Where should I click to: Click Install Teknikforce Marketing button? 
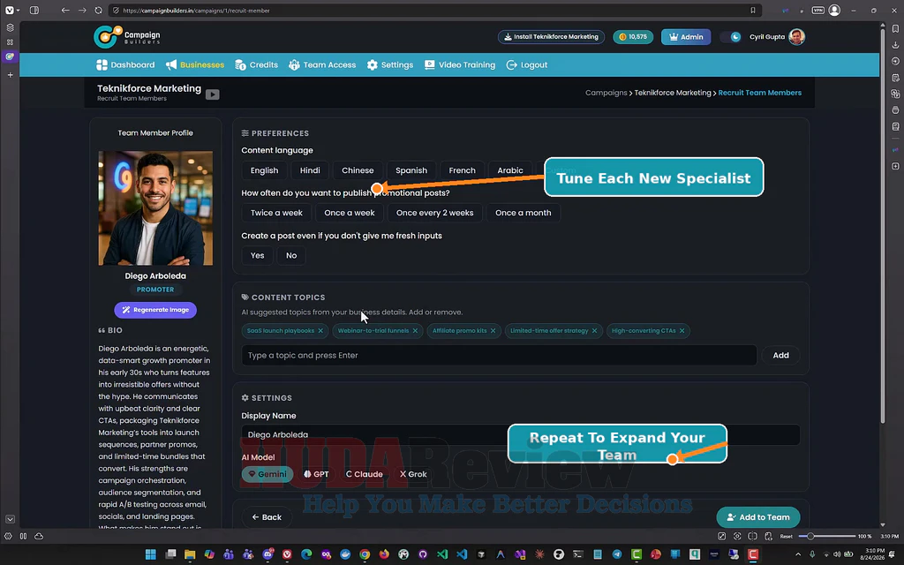coord(551,37)
